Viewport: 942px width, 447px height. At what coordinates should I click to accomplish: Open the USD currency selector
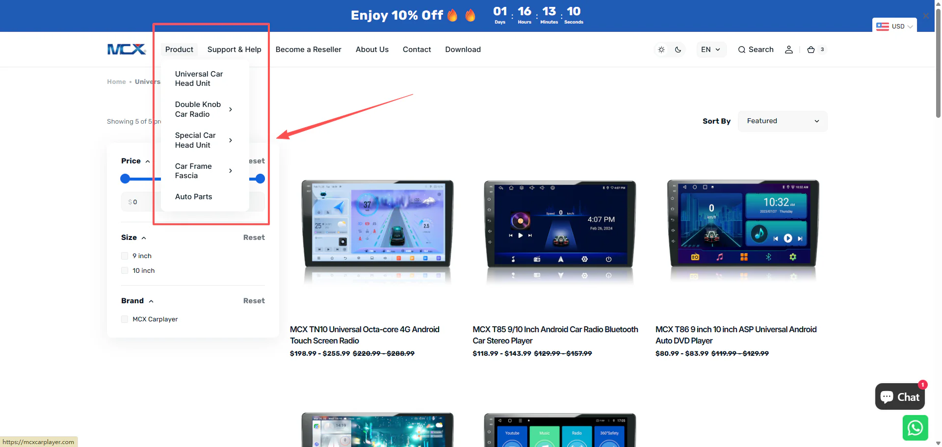click(895, 26)
